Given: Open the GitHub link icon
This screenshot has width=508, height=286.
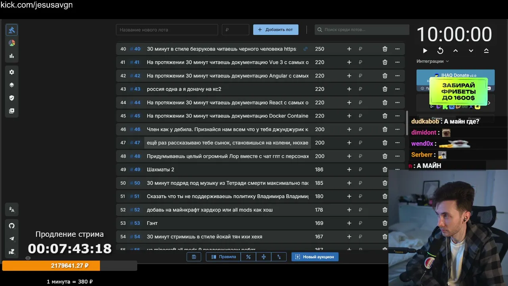Looking at the screenshot, I should pos(12,226).
